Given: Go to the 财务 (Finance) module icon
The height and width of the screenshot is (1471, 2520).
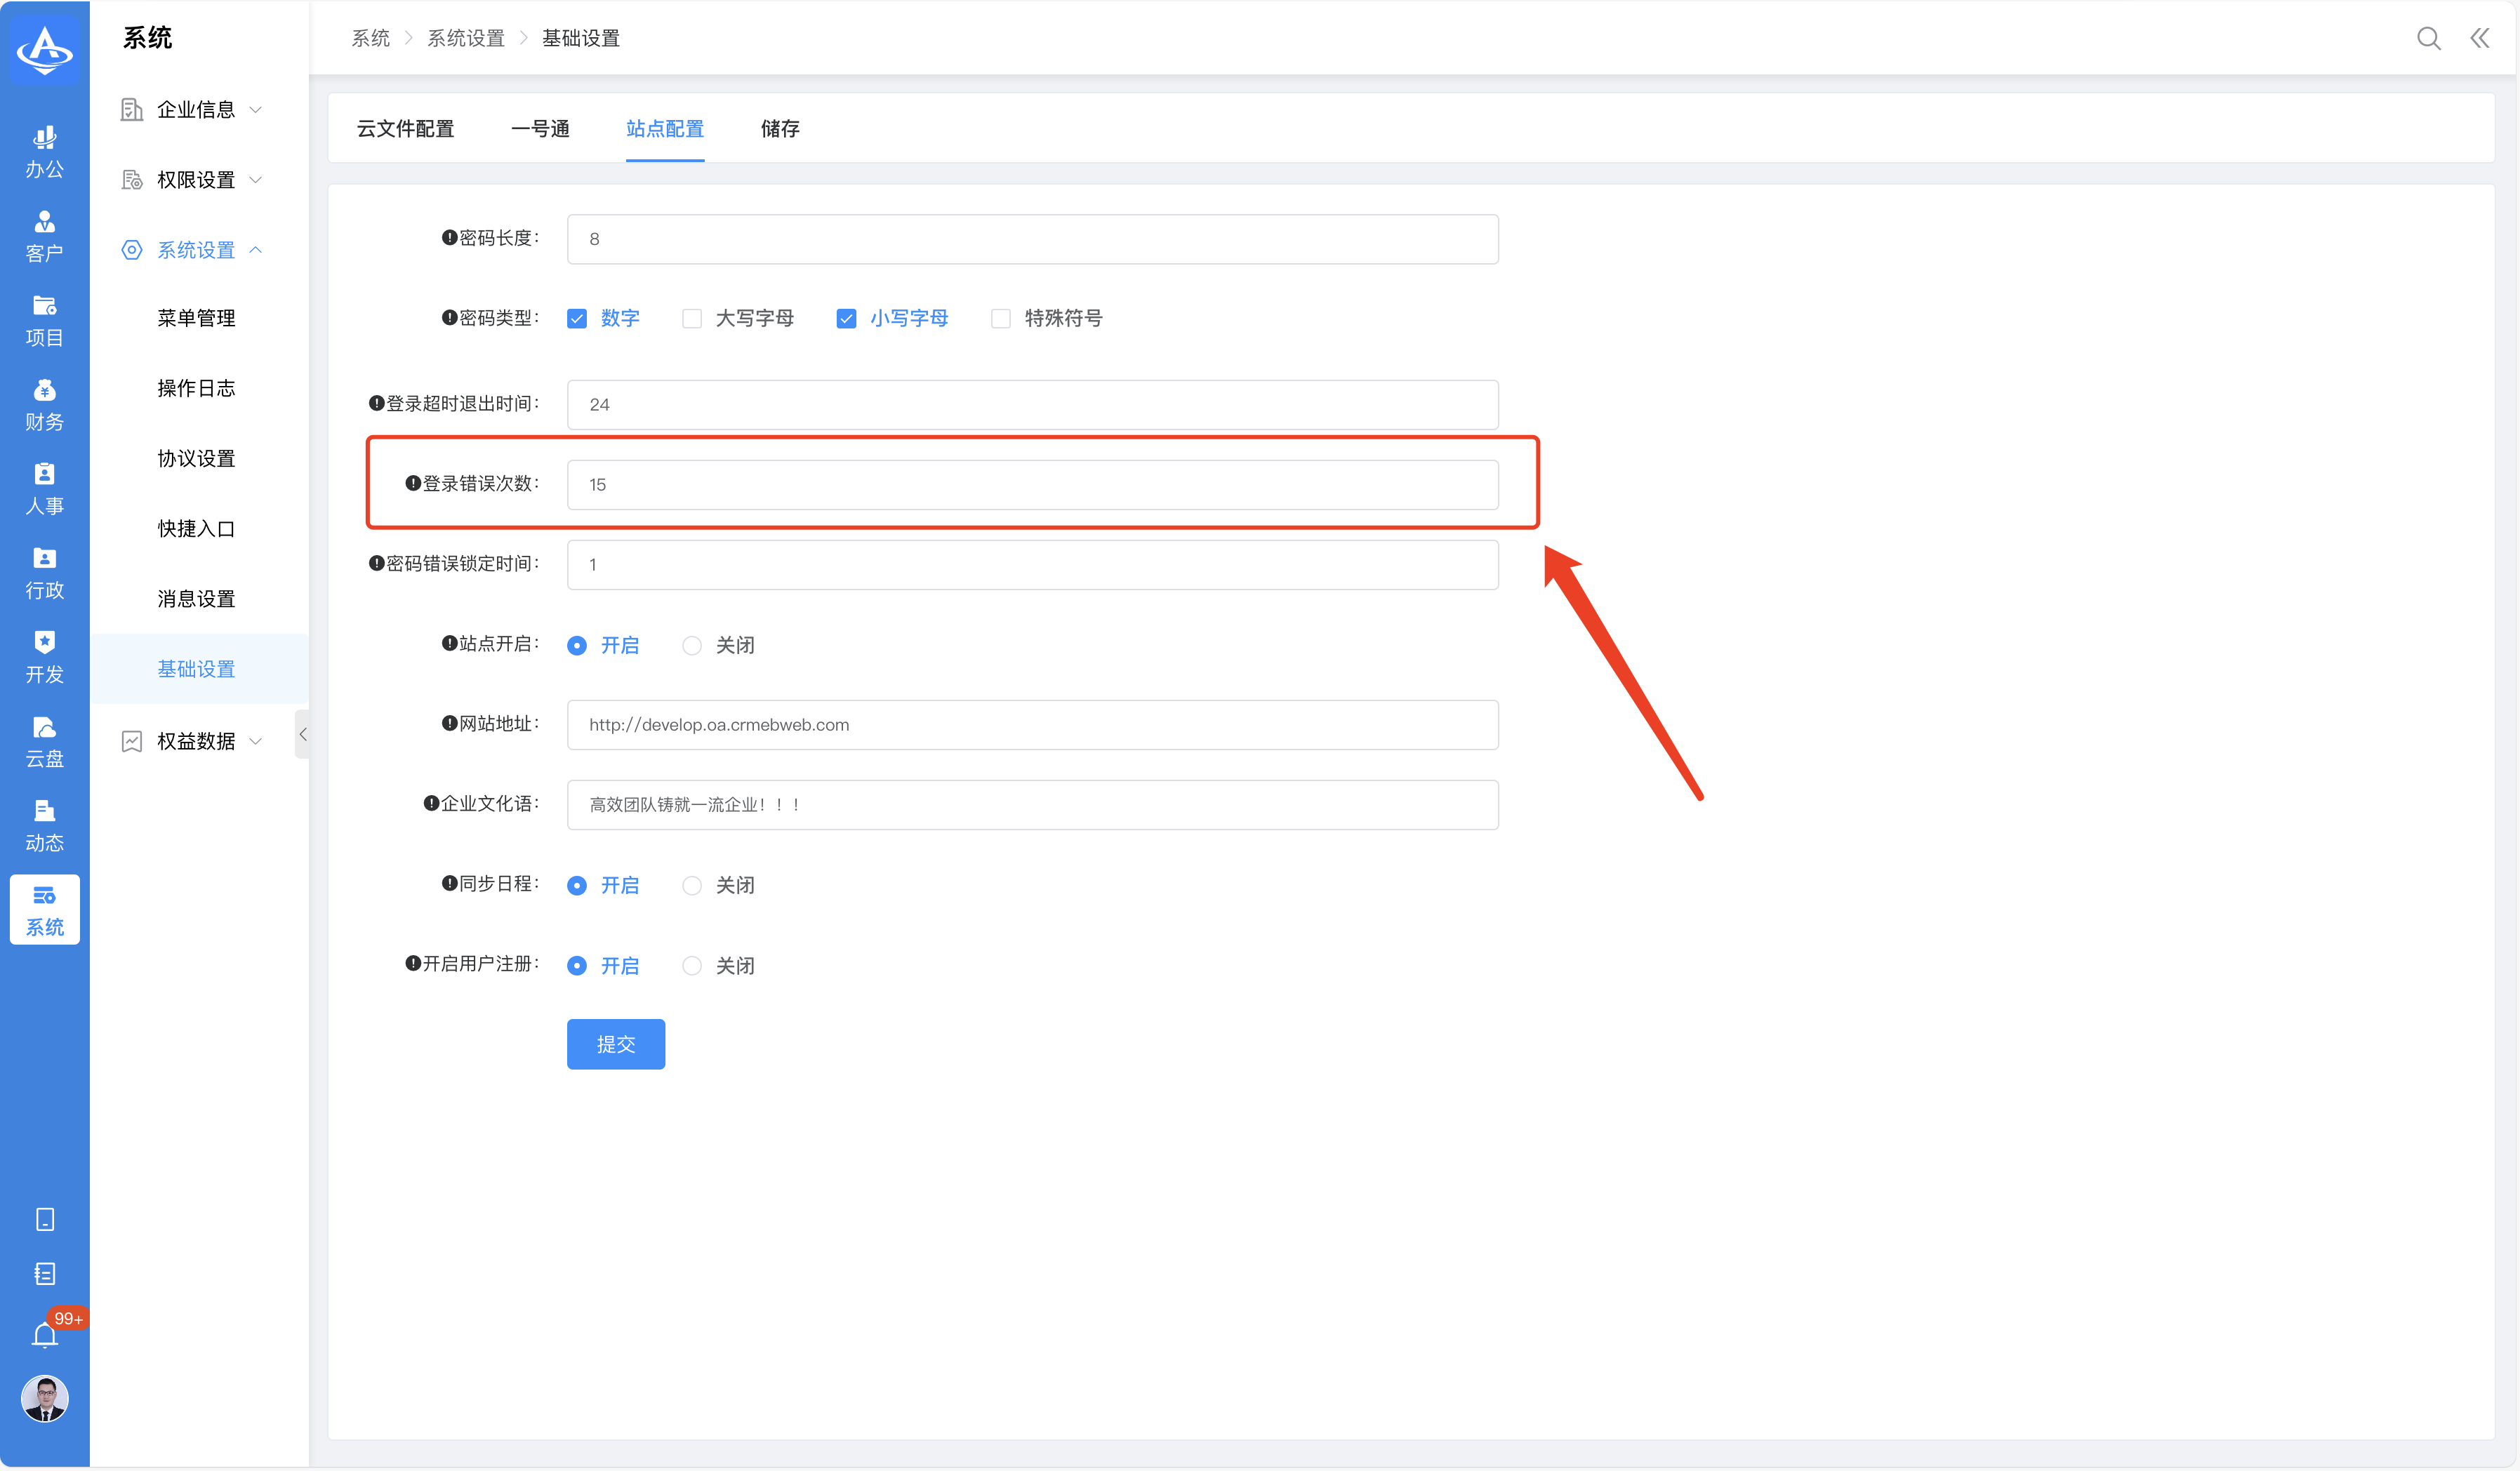Looking at the screenshot, I should click(44, 405).
